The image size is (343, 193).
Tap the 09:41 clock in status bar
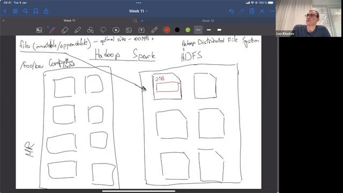tap(8, 3)
